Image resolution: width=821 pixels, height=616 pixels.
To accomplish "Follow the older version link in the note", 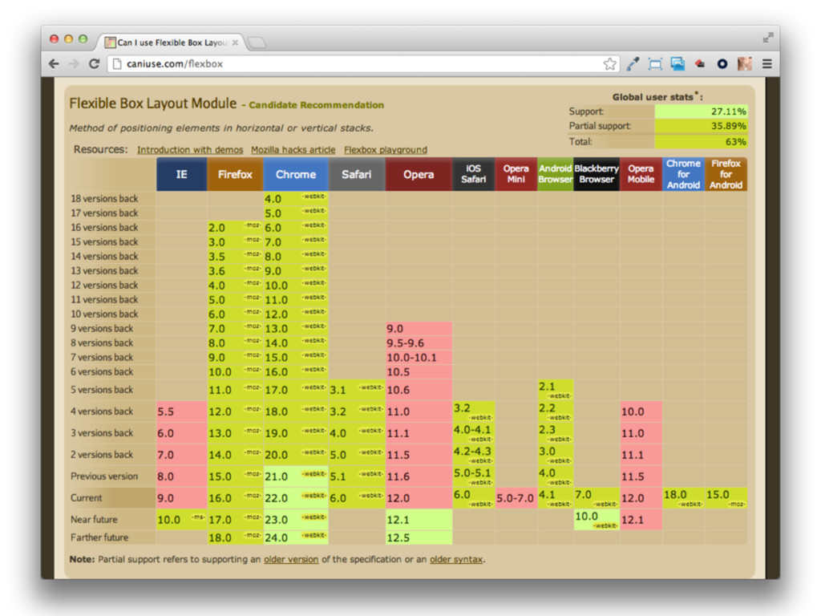I will pos(291,559).
